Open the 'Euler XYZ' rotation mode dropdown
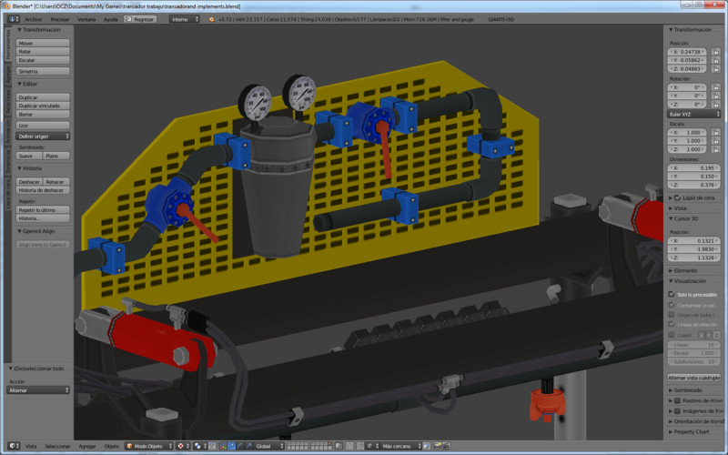The width and height of the screenshot is (728, 455). tap(695, 115)
